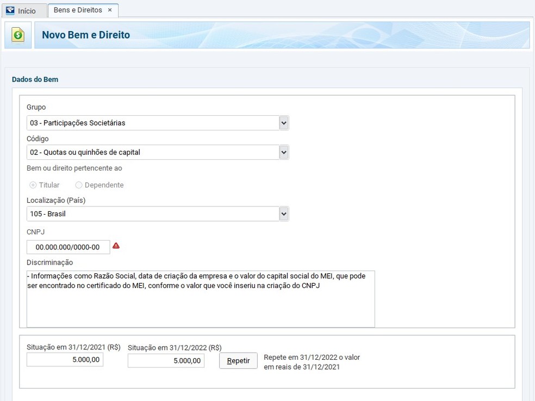Click the '105 - Brasil' country combo box

pyautogui.click(x=152, y=214)
